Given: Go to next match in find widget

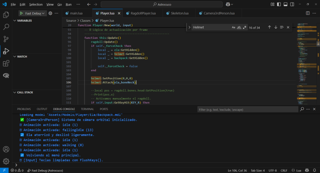Looking at the screenshot, I should tap(276, 27).
